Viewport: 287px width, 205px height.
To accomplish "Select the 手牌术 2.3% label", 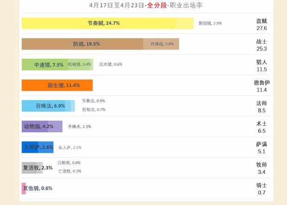I will coord(79,127).
